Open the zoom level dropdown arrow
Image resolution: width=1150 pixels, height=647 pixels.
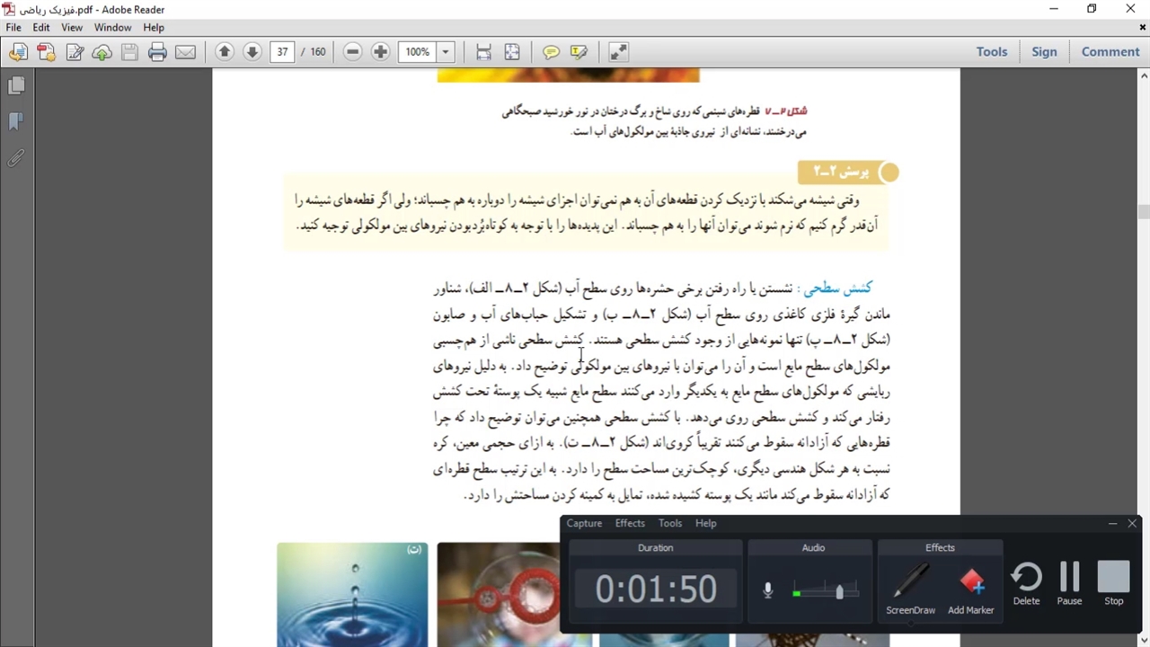pyautogui.click(x=446, y=52)
